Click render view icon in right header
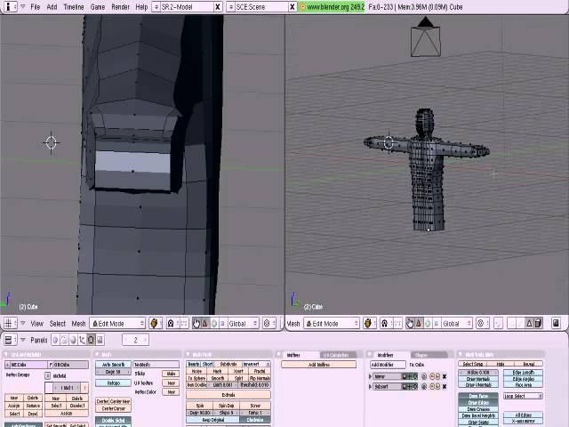The image size is (569, 427). [556, 323]
